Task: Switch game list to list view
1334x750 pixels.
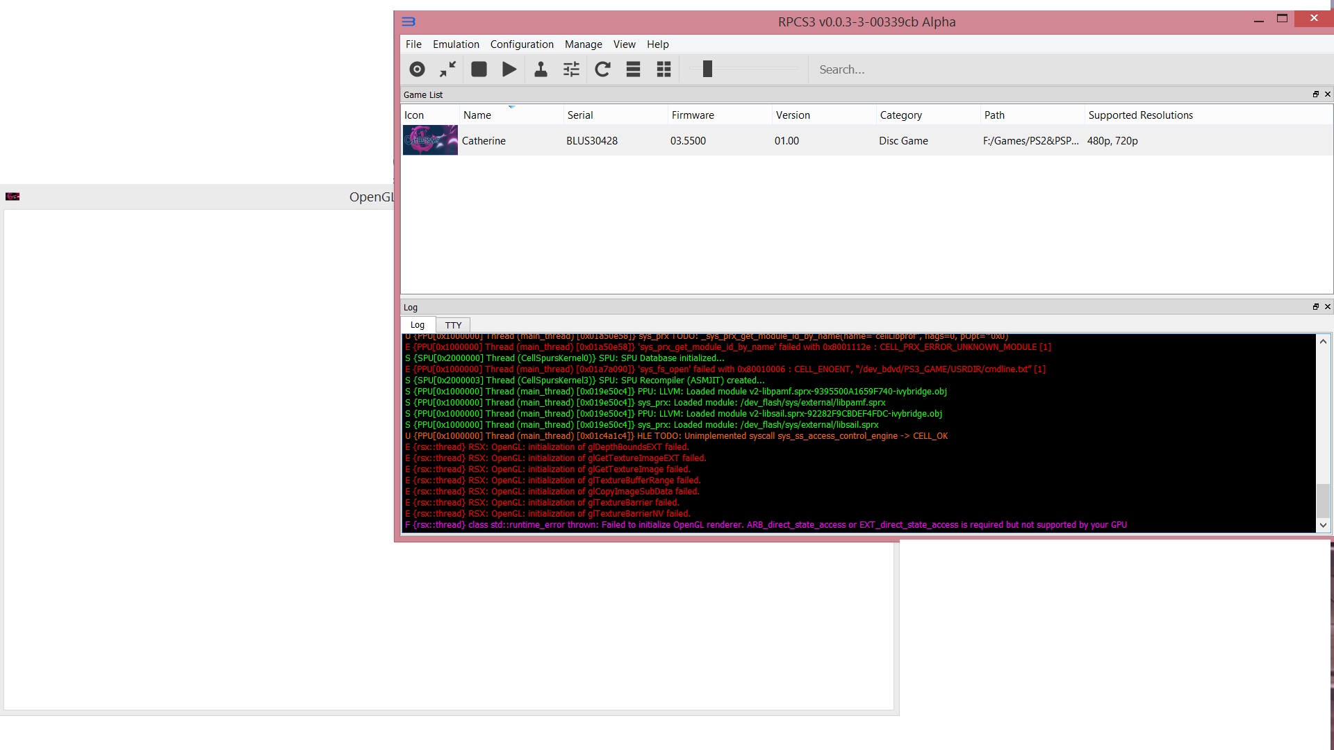Action: 633,69
